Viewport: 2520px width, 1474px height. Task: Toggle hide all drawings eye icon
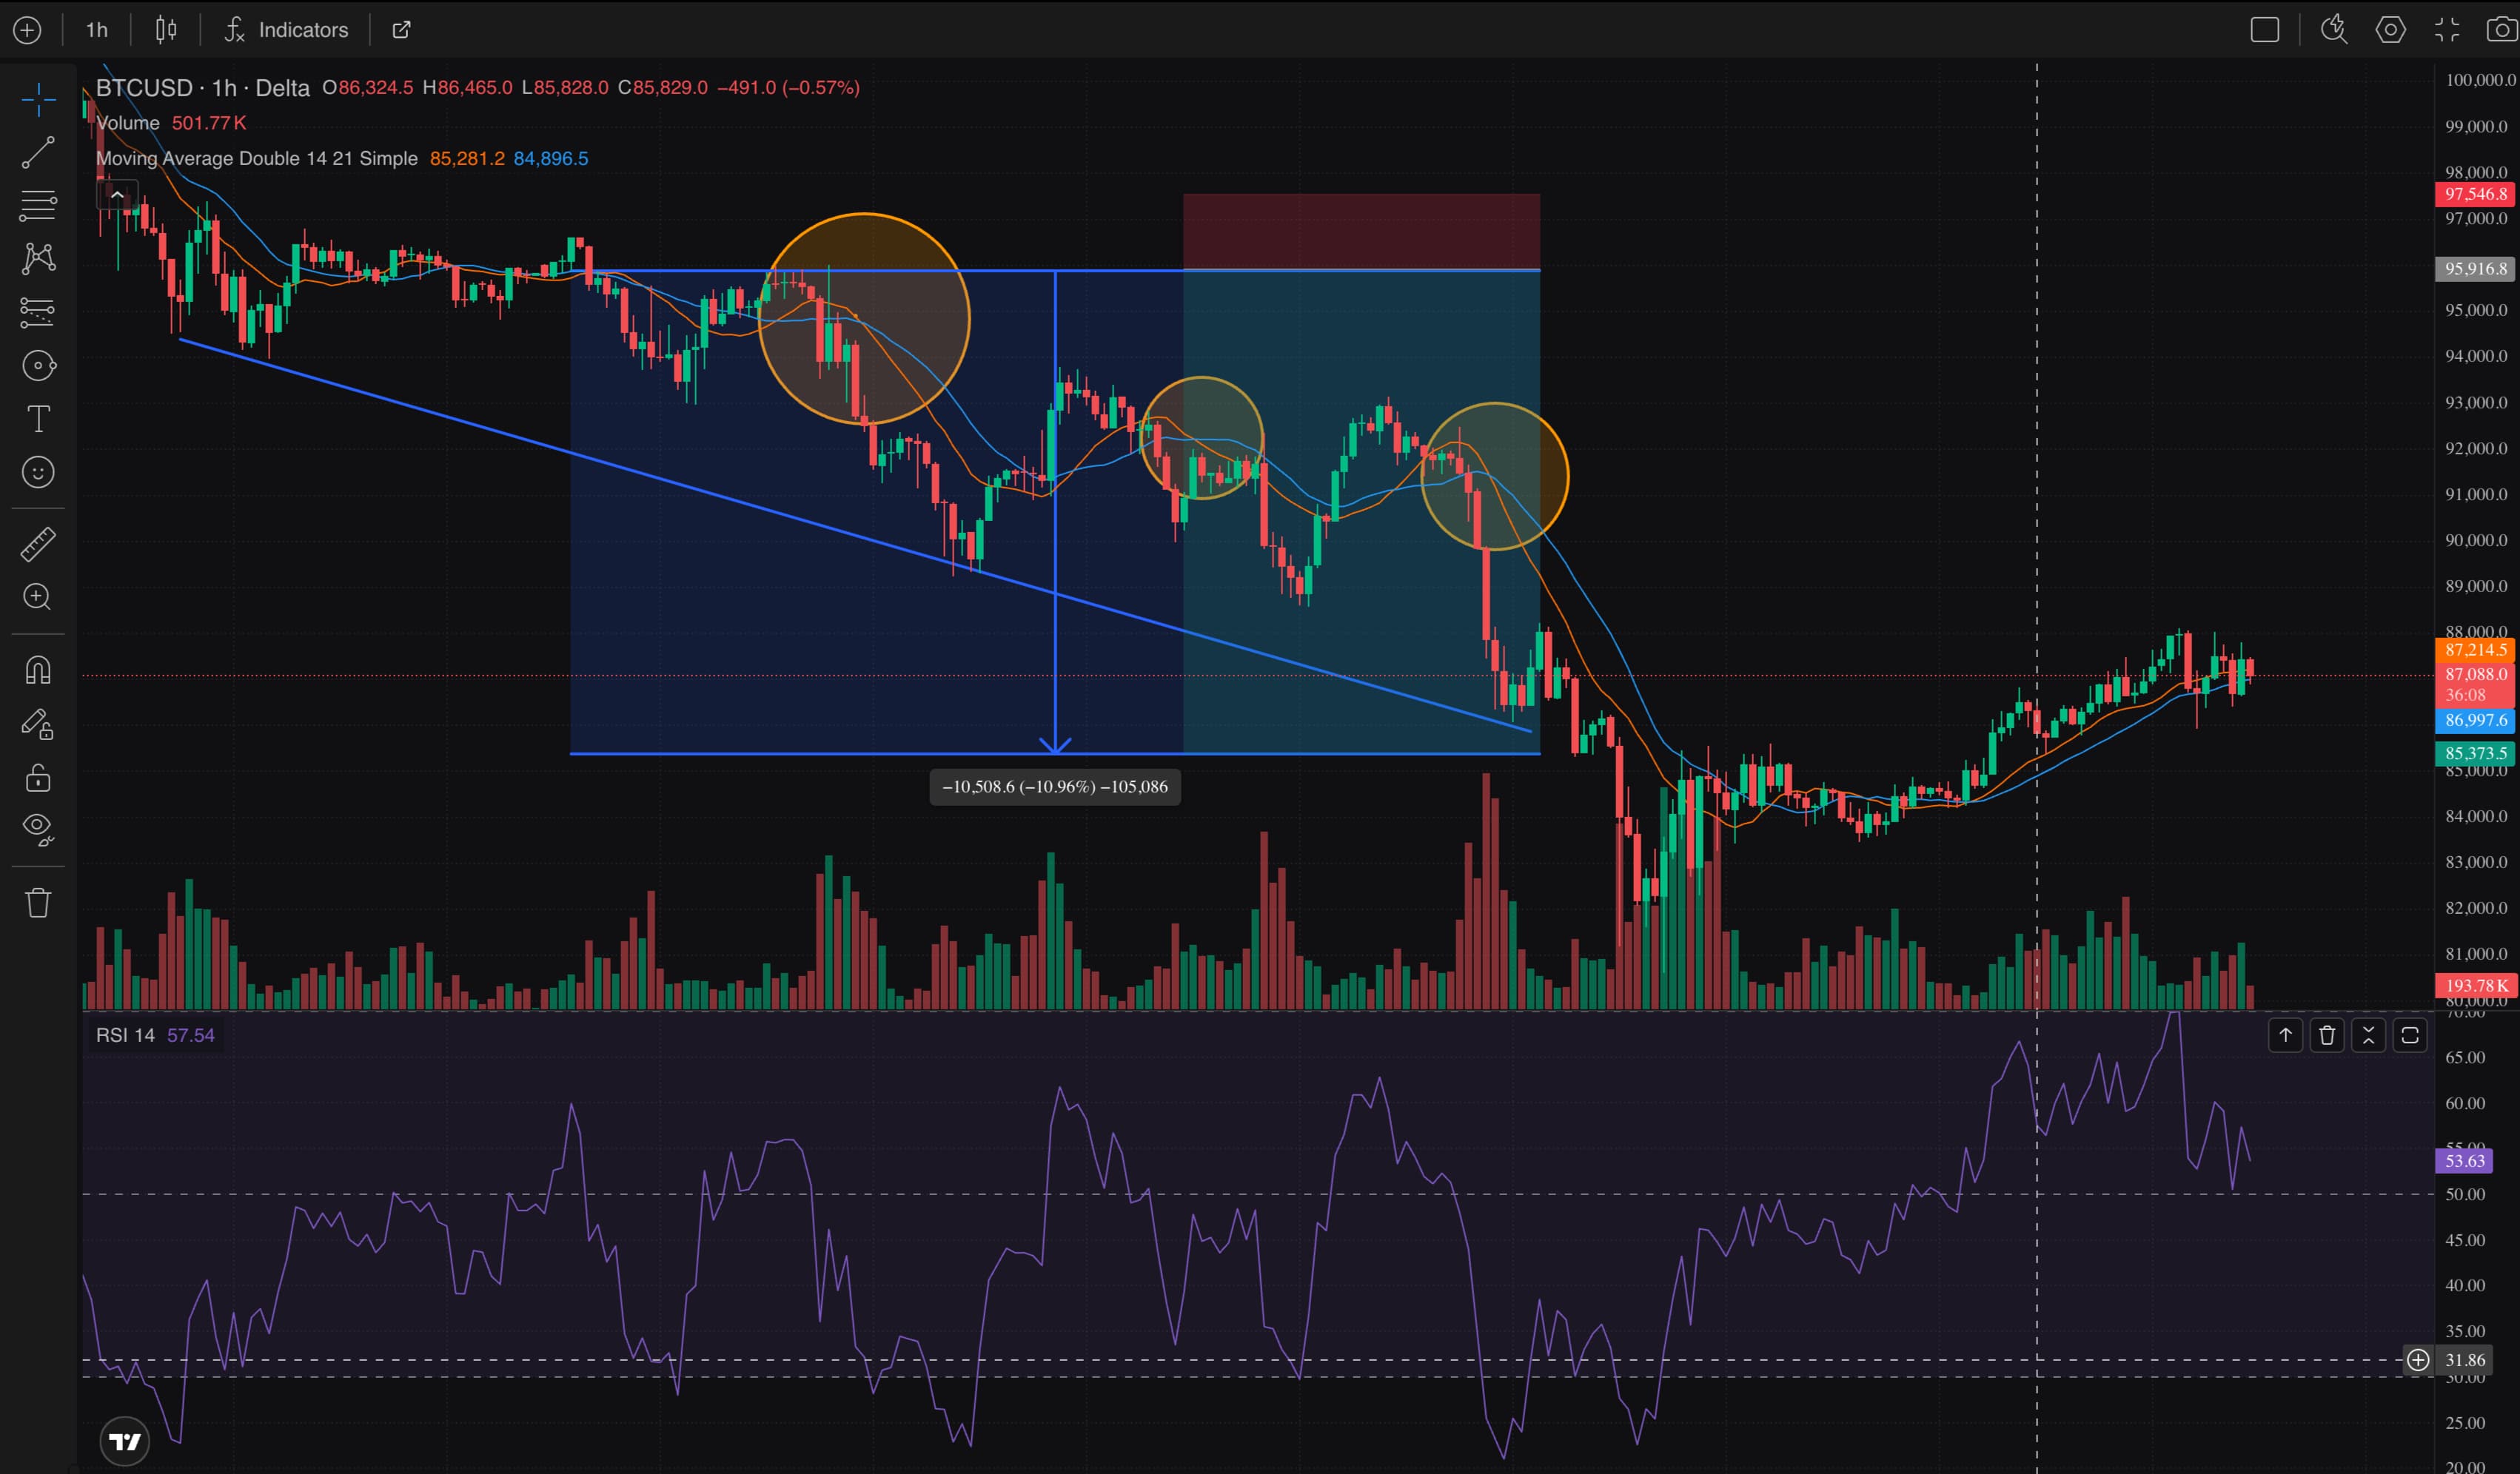coord(38,827)
